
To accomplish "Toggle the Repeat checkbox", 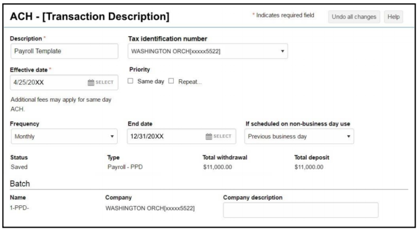I will (171, 82).
